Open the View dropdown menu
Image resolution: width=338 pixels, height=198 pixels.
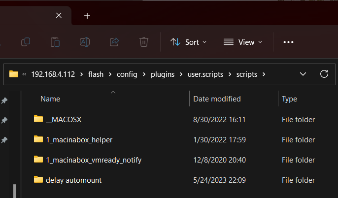[x=243, y=42]
